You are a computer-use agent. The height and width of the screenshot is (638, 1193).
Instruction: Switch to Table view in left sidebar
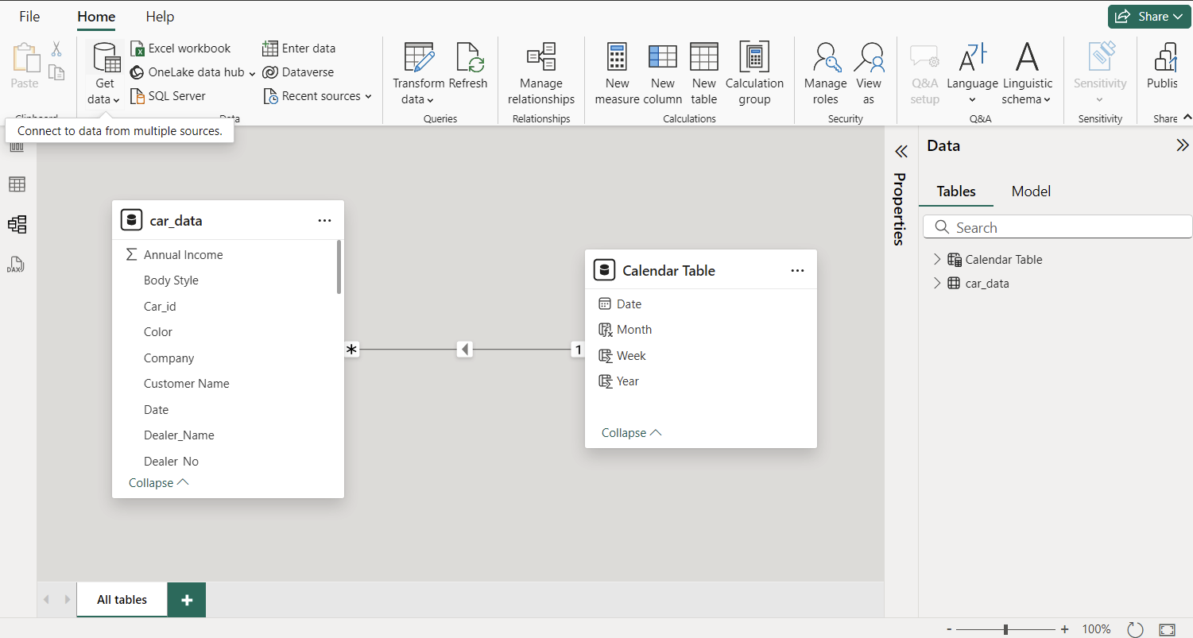click(17, 184)
